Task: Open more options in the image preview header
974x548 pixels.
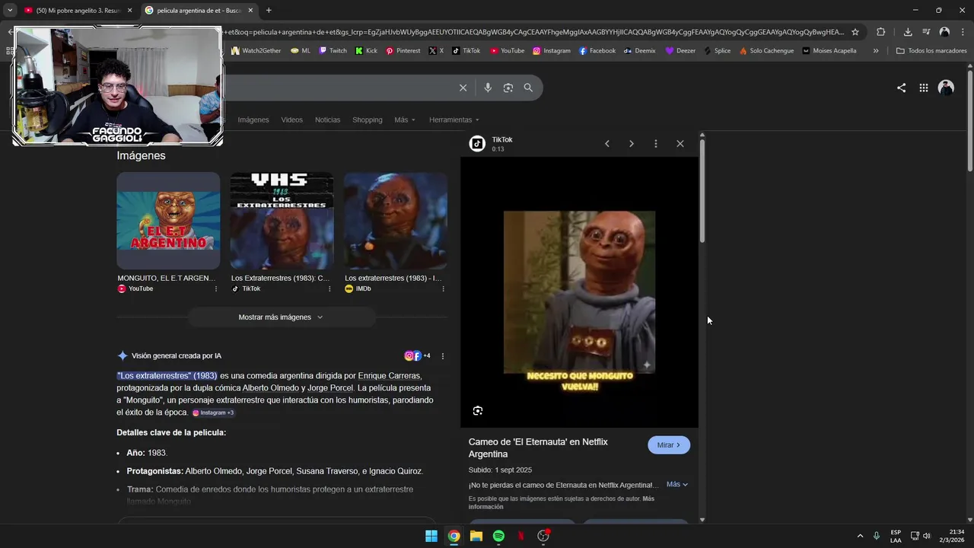Action: click(655, 144)
